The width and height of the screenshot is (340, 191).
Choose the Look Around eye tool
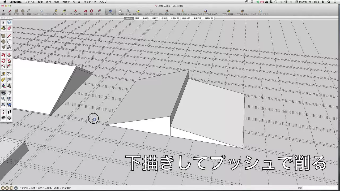(3, 118)
